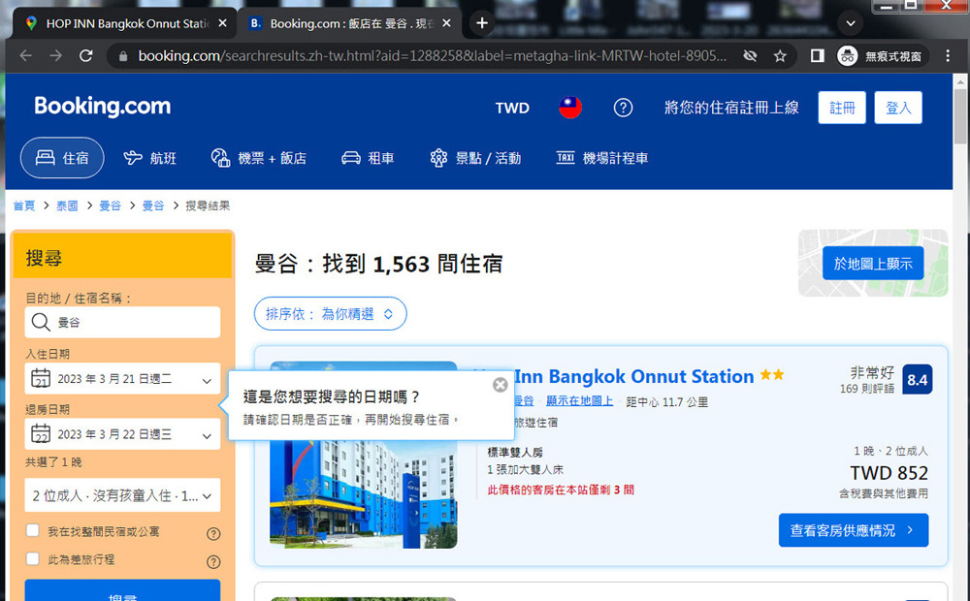The image size is (970, 601).
Task: Click the check-out calendar icon showing 22
Action: pos(41,433)
